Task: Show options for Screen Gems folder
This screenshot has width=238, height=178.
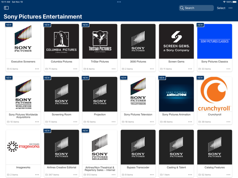Action: tap(190, 69)
